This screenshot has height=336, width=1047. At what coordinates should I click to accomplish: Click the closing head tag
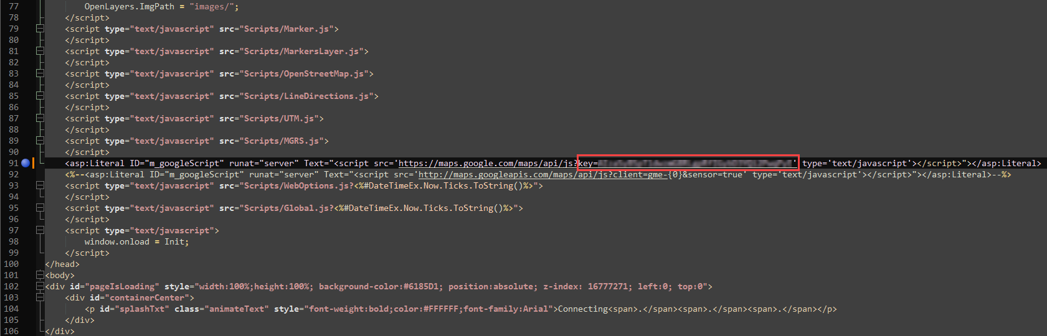(x=62, y=264)
